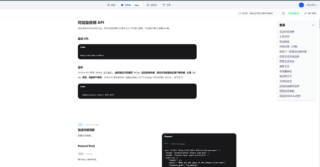
Task: Click the 工具 (Tools) icon
Action: (164, 5)
